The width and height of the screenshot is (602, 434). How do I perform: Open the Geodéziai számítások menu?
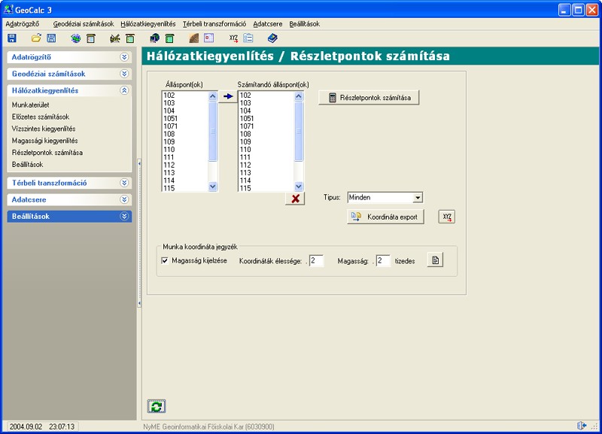point(84,24)
